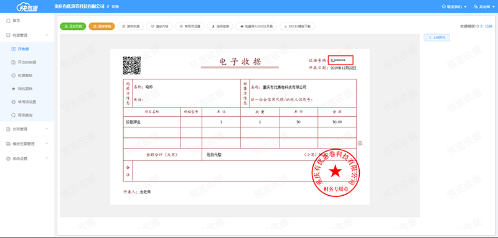This screenshot has height=238, width=498.
Task: Click 项目名称 column header
Action: (x=152, y=112)
